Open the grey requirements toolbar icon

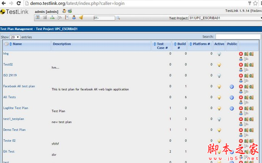tap(45, 18)
